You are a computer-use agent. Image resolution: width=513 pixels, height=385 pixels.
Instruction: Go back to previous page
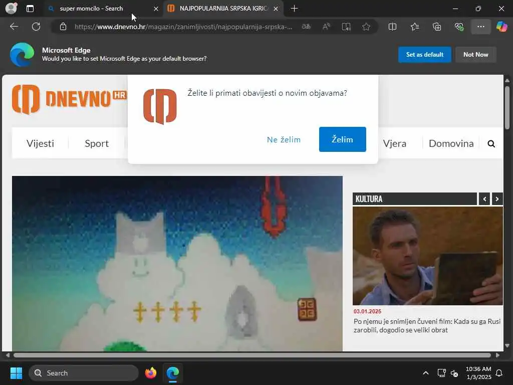click(14, 27)
